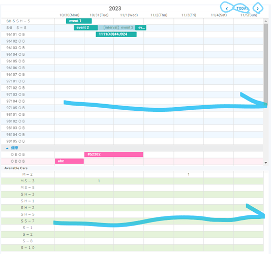Collapse the group header with blue triangle

point(7,148)
